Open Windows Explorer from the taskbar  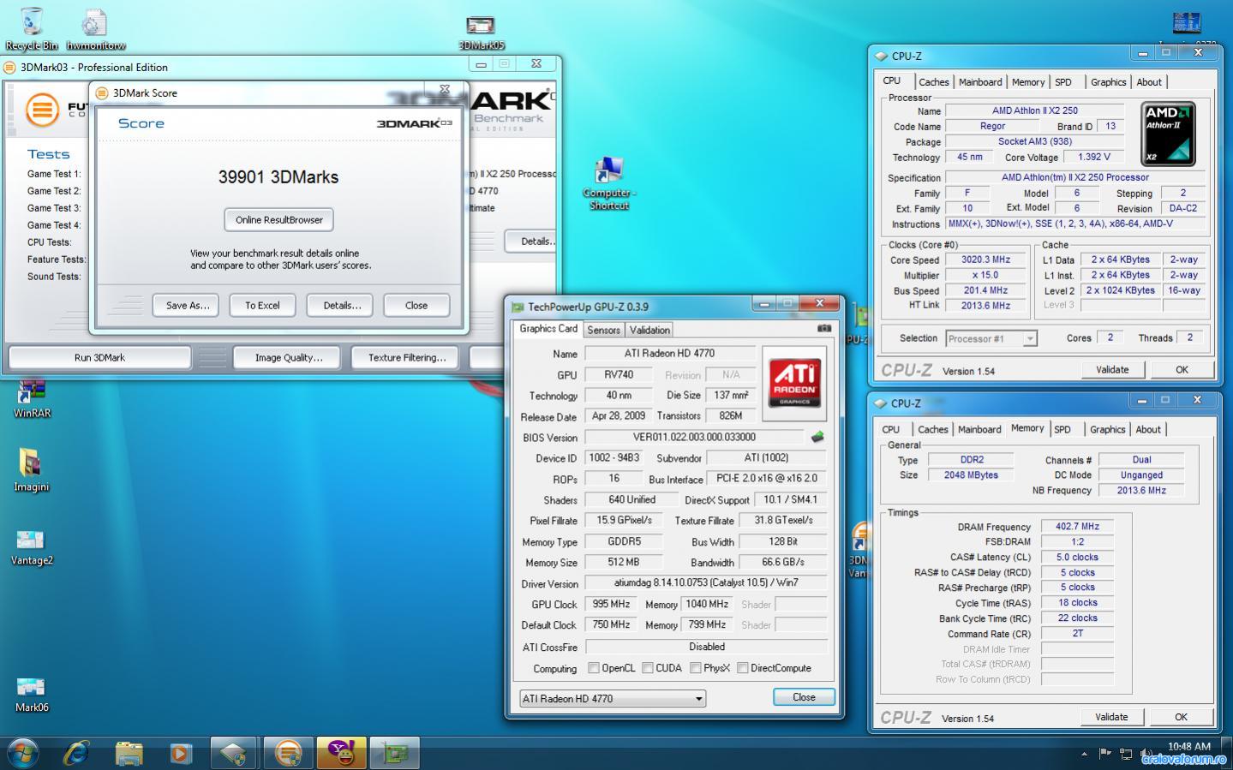(129, 753)
